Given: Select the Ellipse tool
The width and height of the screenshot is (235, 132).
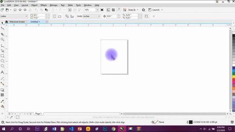Looking at the screenshot, I should point(2,61).
